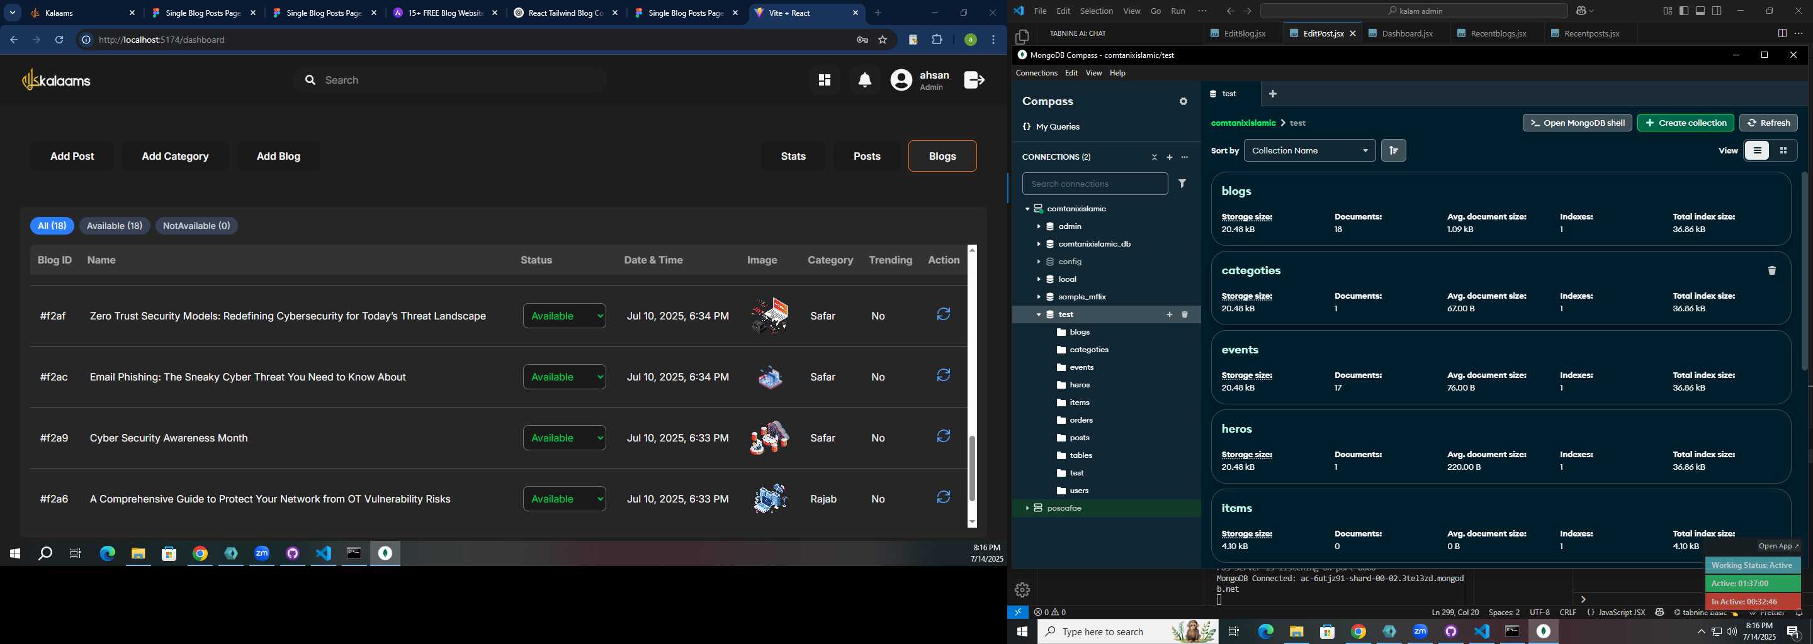Open Chrome extensions puzzle icon
This screenshot has width=1813, height=644.
click(937, 40)
